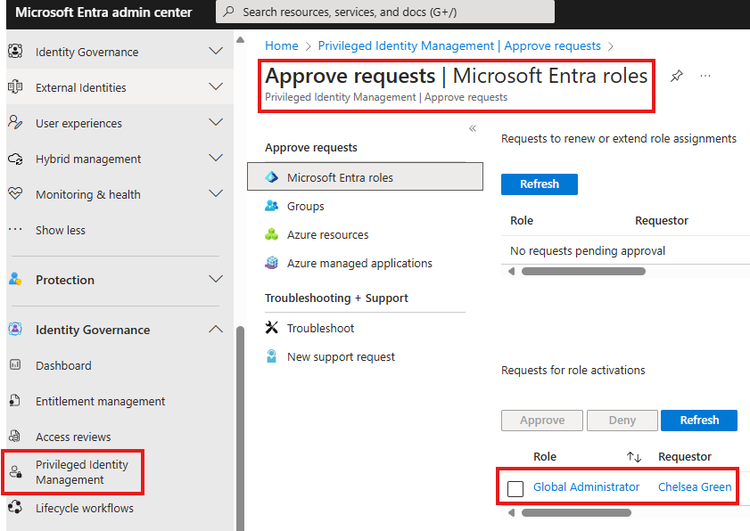Viewport: 750px width, 531px height.
Task: Click the search resources input field
Action: pyautogui.click(x=385, y=12)
